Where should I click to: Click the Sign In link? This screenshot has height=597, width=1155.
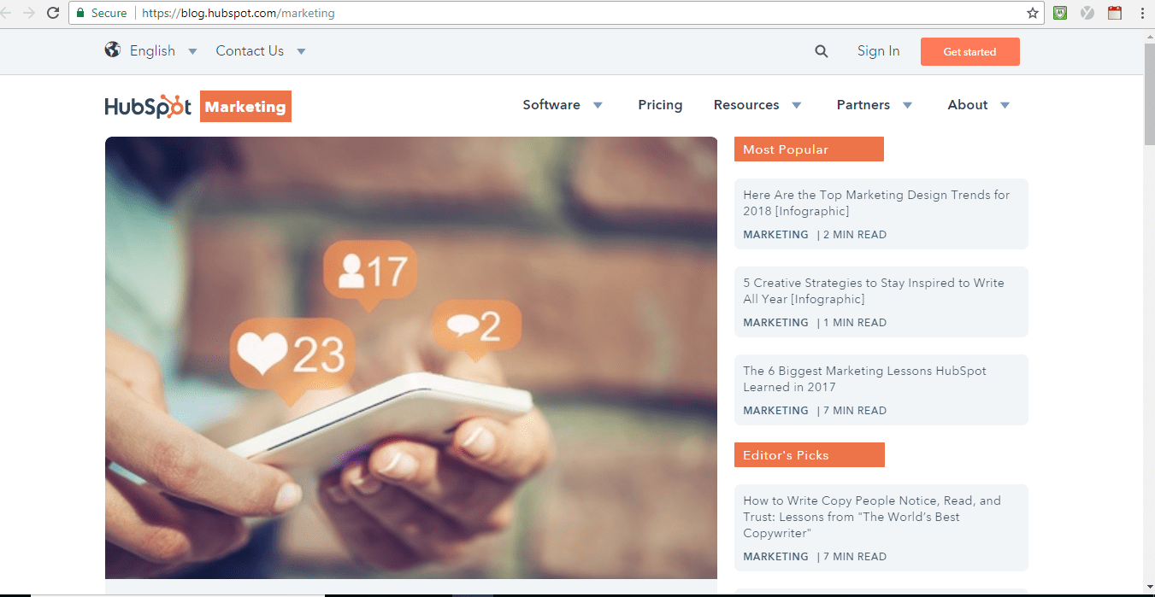(x=878, y=51)
